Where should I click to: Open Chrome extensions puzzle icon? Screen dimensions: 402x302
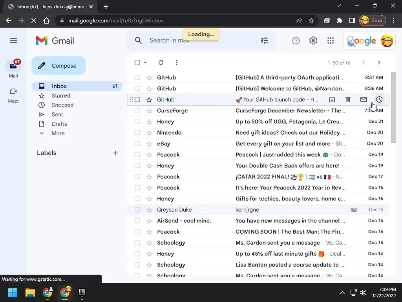click(x=340, y=20)
